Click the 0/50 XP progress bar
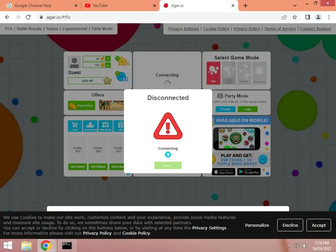This screenshot has height=252, width=336. point(87,81)
